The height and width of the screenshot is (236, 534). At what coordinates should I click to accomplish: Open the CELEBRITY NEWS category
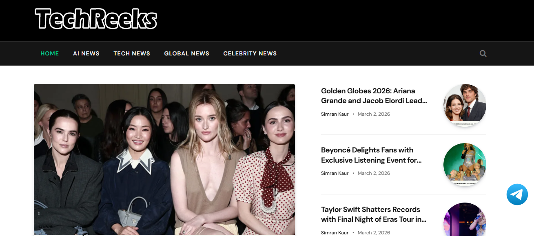coord(250,53)
